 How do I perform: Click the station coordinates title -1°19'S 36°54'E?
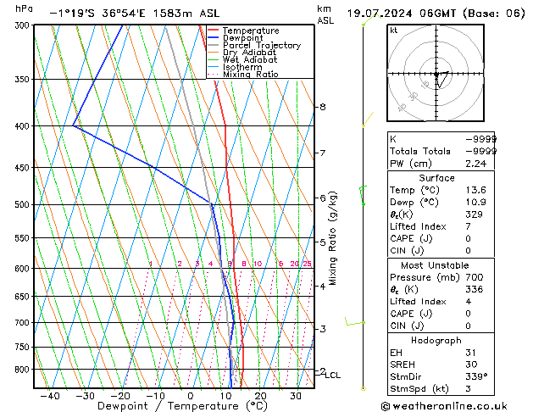point(97,14)
